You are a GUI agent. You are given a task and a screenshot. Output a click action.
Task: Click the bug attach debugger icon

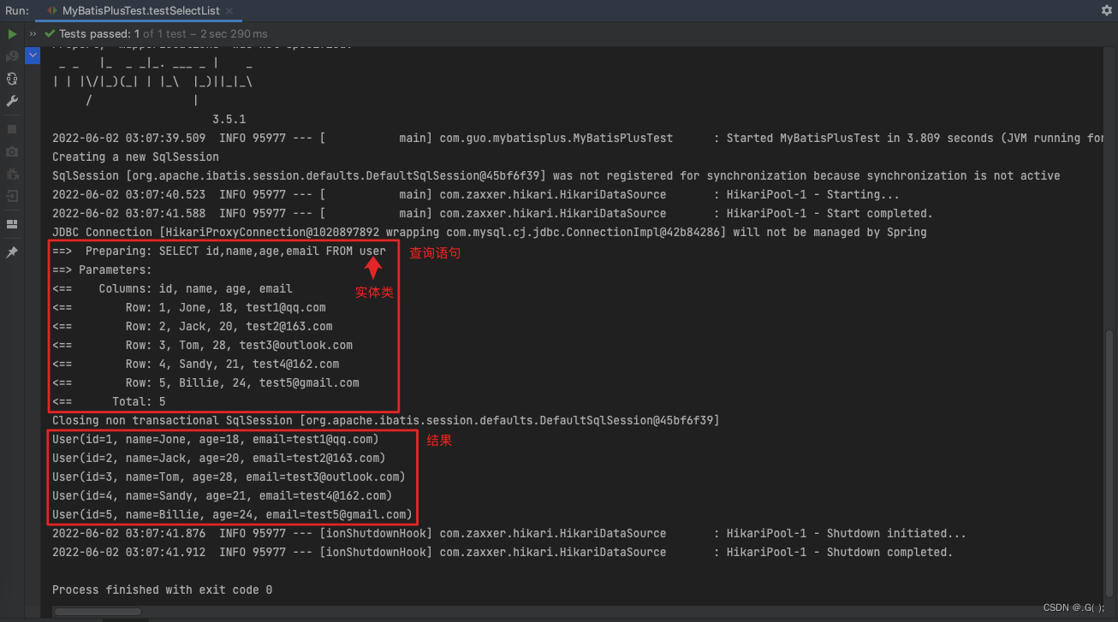12,174
